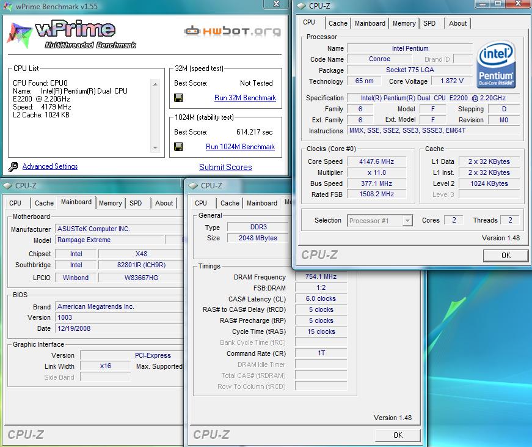Click the DRAM Frequency value 754.1 MHz
532x447 pixels.
click(321, 277)
